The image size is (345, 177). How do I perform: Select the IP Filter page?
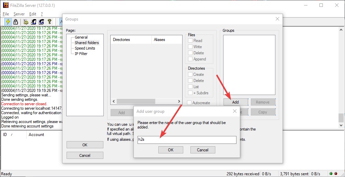[x=81, y=54]
